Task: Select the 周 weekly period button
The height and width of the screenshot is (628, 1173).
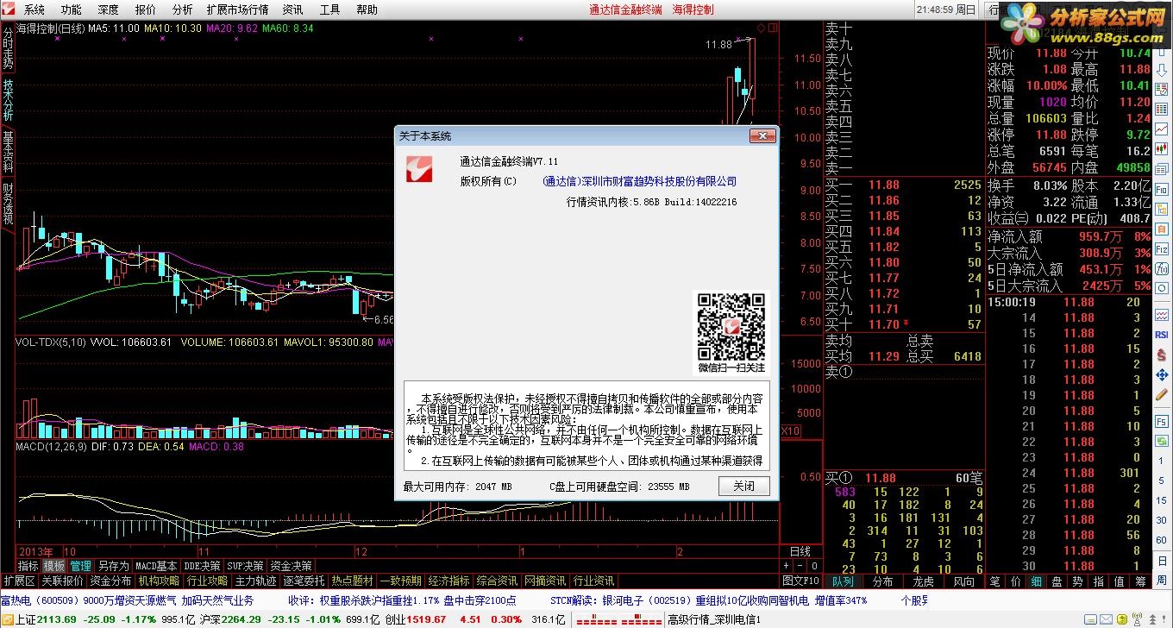Action: [x=1161, y=580]
